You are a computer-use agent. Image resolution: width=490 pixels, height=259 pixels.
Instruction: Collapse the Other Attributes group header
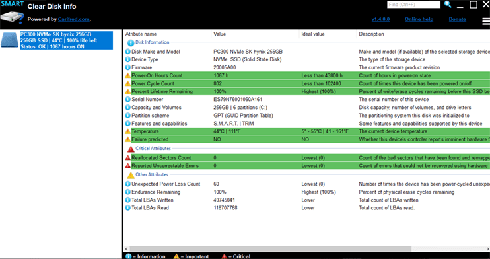point(152,174)
